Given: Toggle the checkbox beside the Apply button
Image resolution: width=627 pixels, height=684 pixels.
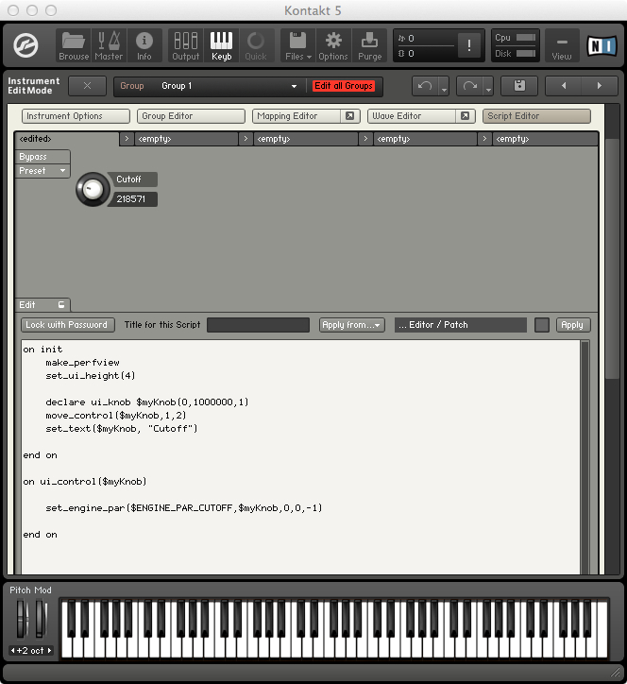Looking at the screenshot, I should tap(541, 325).
